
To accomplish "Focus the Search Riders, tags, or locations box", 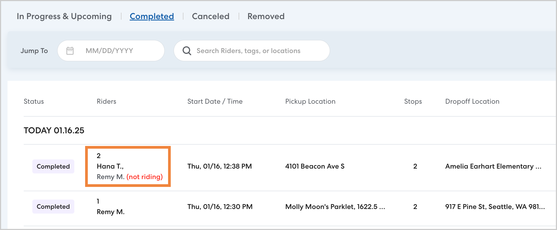I will click(x=256, y=51).
